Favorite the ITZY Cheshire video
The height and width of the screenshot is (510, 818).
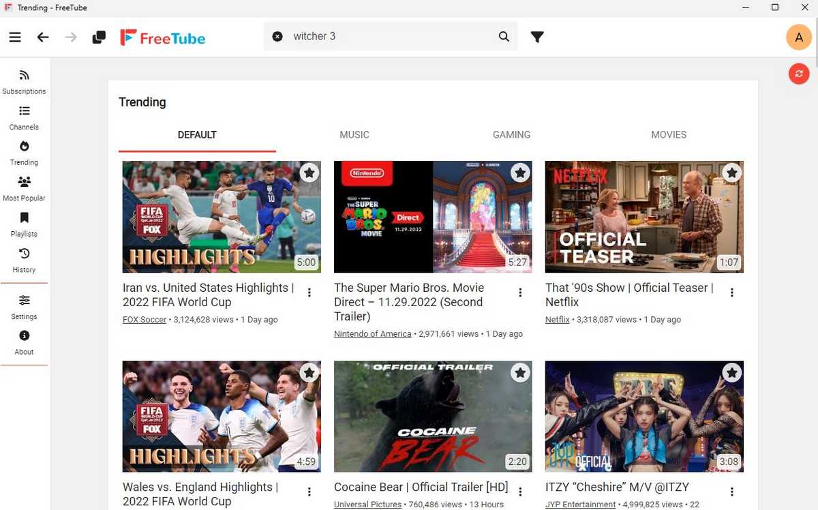[732, 372]
